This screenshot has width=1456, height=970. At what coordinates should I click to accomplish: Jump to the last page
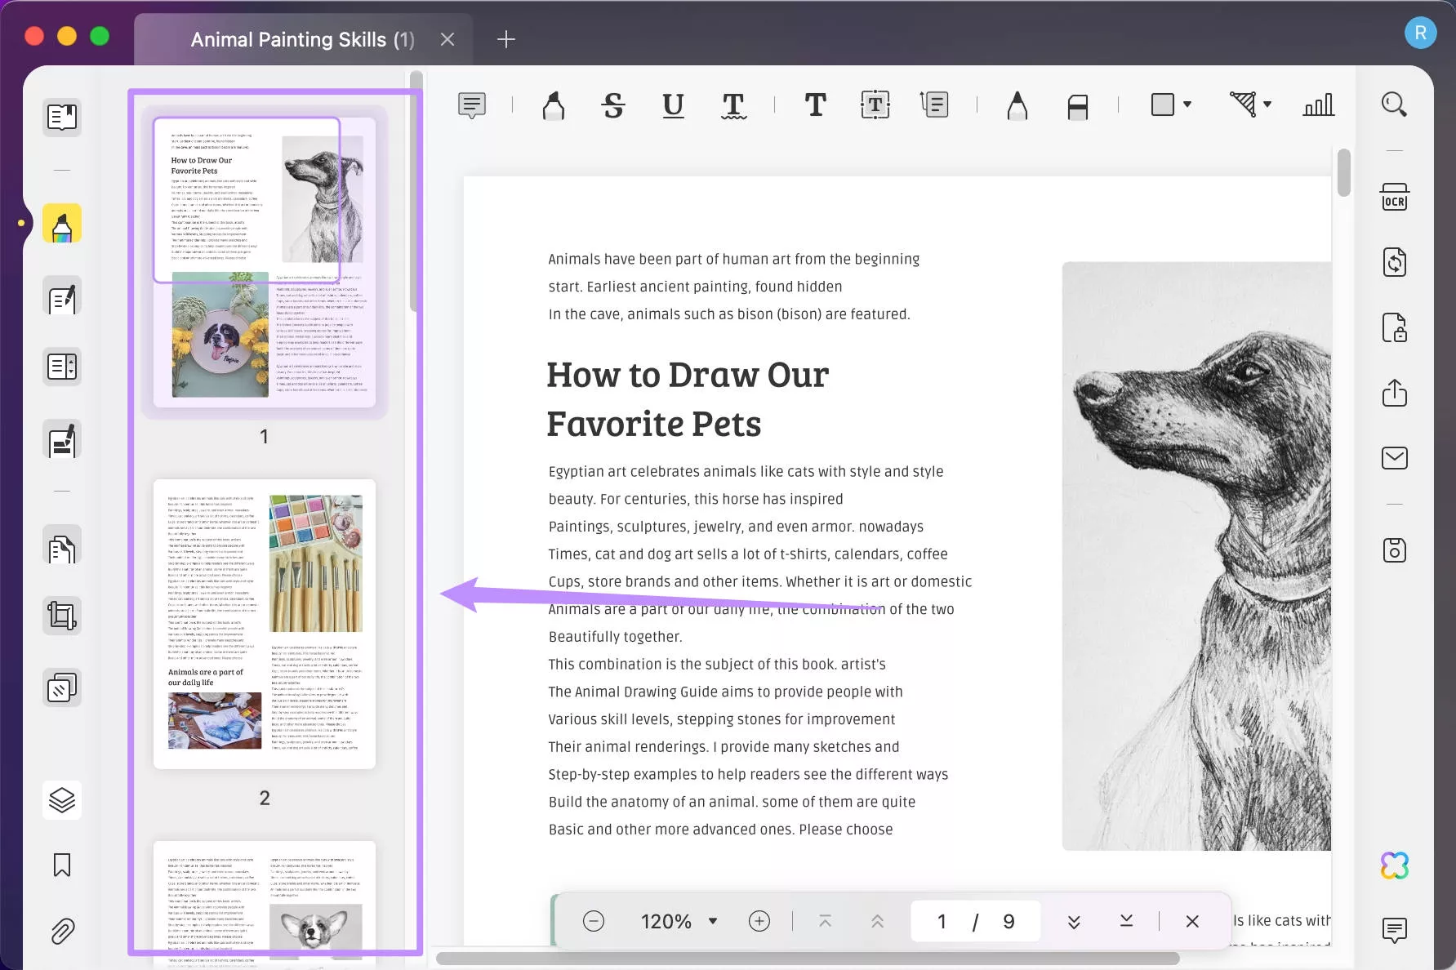[1126, 921]
